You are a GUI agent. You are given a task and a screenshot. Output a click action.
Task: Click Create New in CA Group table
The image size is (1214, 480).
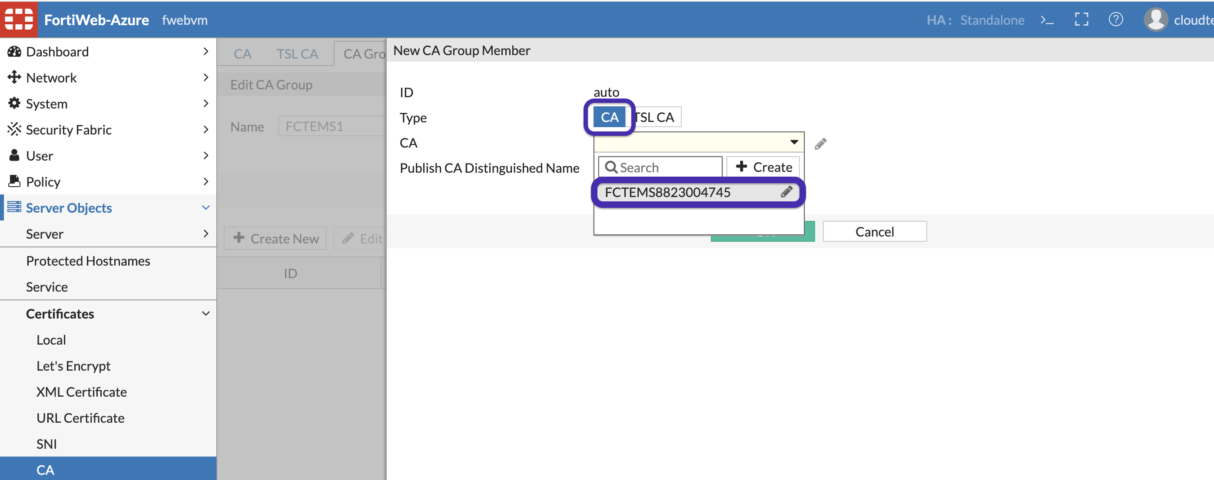tap(275, 239)
